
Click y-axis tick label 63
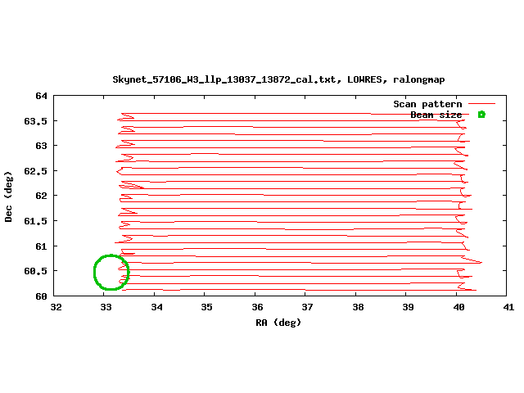(x=42, y=146)
